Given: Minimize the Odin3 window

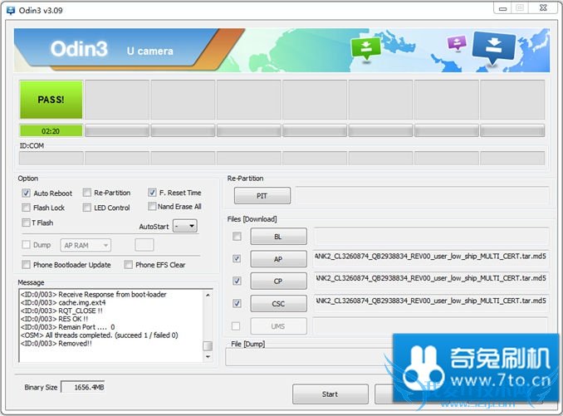Looking at the screenshot, I should pos(502,8).
